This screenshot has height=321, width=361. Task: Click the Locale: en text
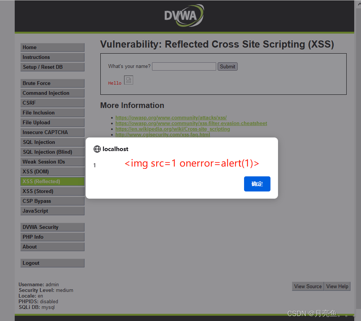pos(31,296)
